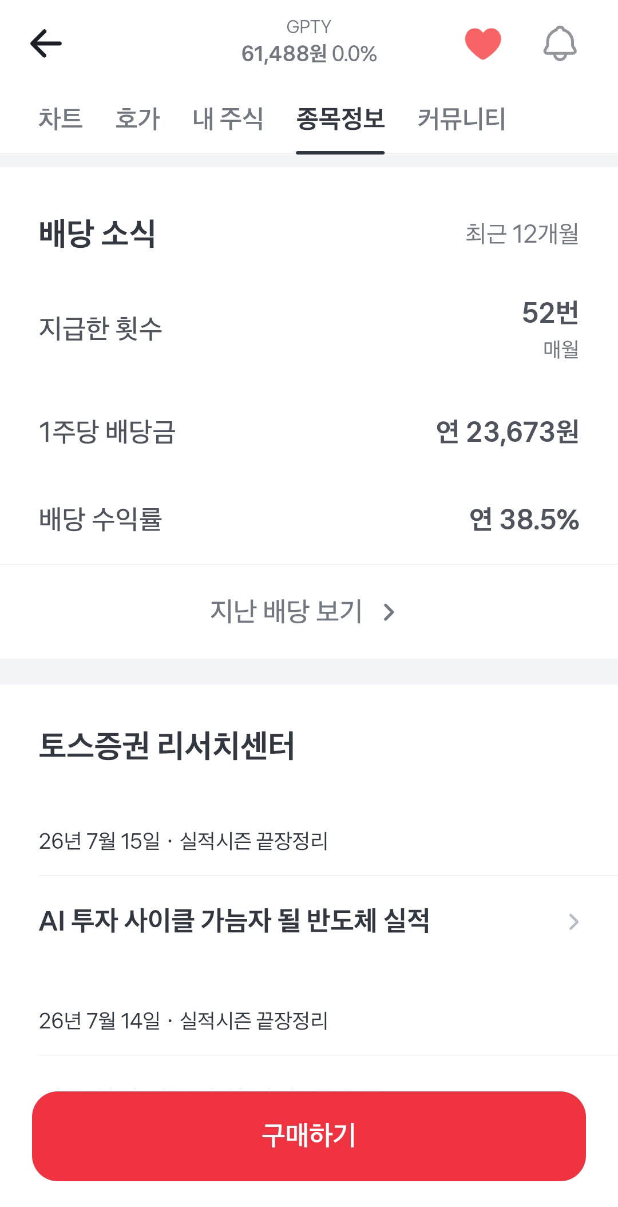Viewport: 618px width, 1207px height.
Task: Tap the 배당 소식 section title
Action: (x=97, y=234)
